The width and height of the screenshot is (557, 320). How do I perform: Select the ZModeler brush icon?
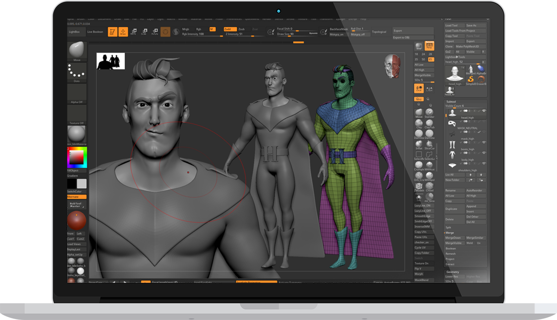click(x=419, y=186)
